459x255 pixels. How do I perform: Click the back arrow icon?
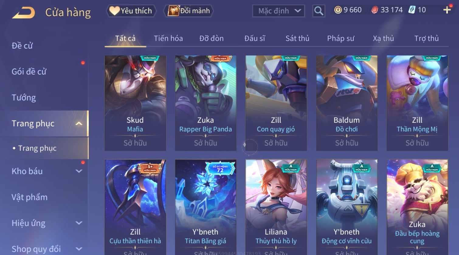(x=23, y=13)
